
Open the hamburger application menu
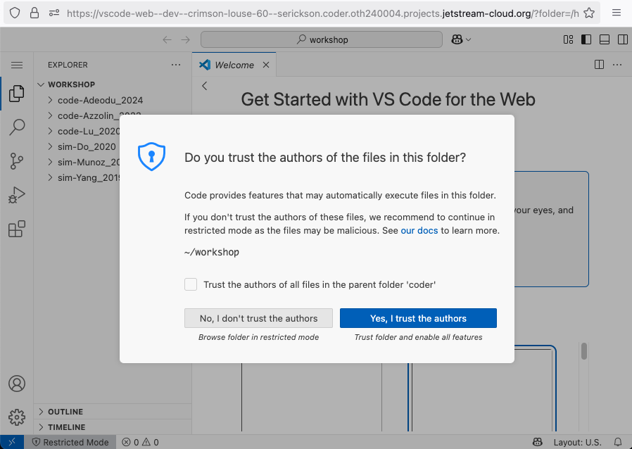17,65
